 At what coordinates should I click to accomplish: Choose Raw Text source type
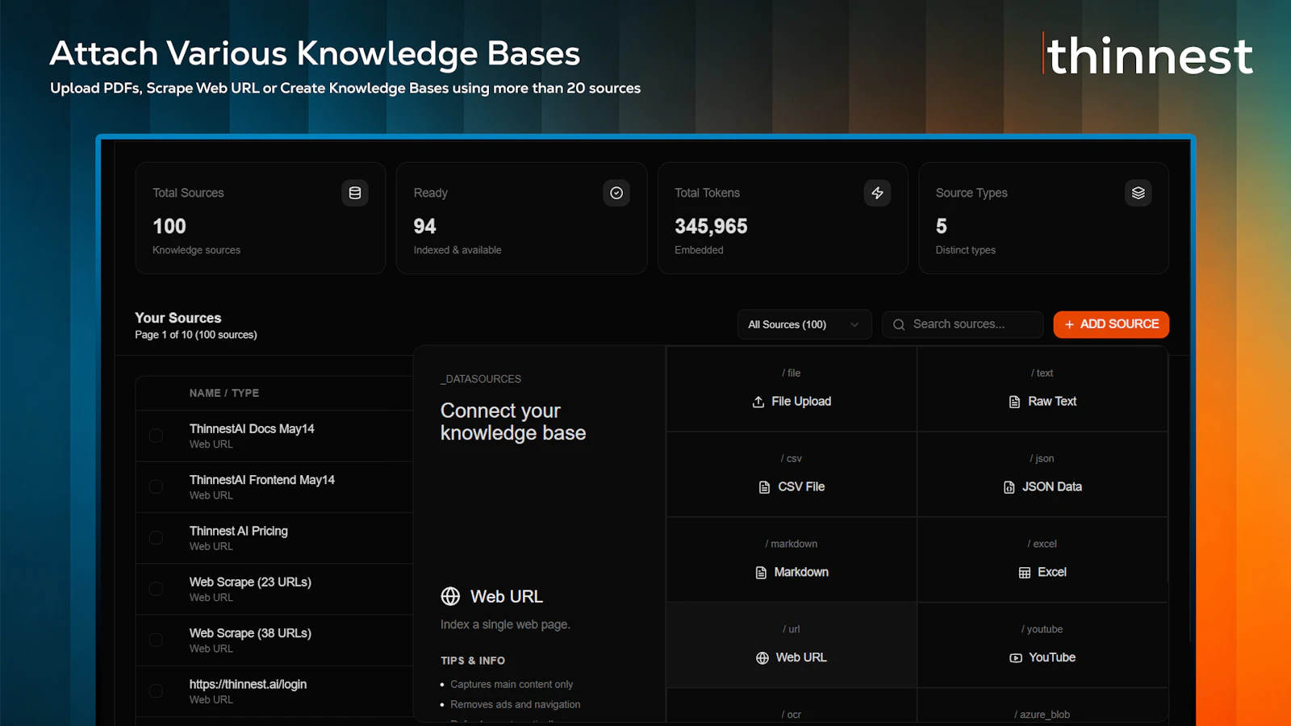click(1042, 389)
